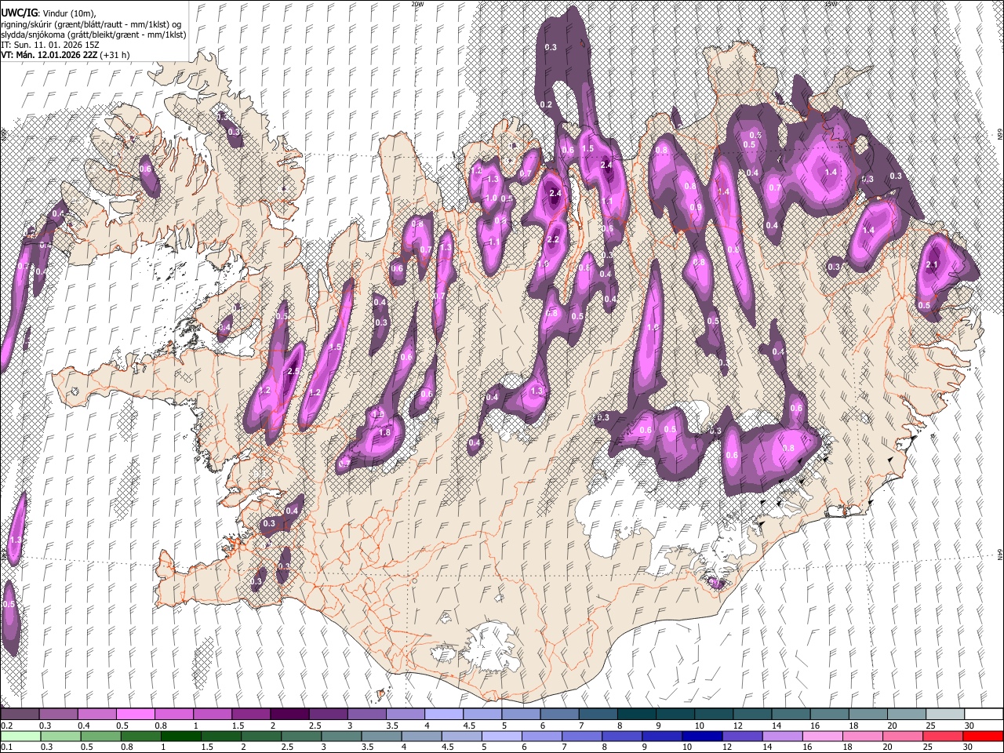Select the light lavender snow swatch labeled 4

pyautogui.click(x=444, y=715)
